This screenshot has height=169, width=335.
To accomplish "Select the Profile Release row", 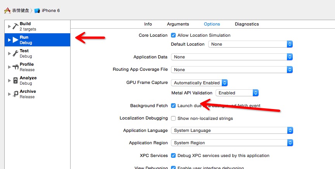I will [x=37, y=67].
